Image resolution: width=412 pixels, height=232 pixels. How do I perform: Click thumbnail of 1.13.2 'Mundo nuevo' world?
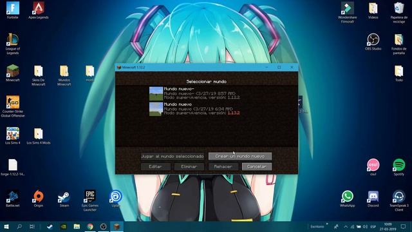156,109
